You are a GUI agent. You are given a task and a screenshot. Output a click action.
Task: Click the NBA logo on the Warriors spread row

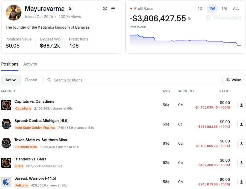6,182
